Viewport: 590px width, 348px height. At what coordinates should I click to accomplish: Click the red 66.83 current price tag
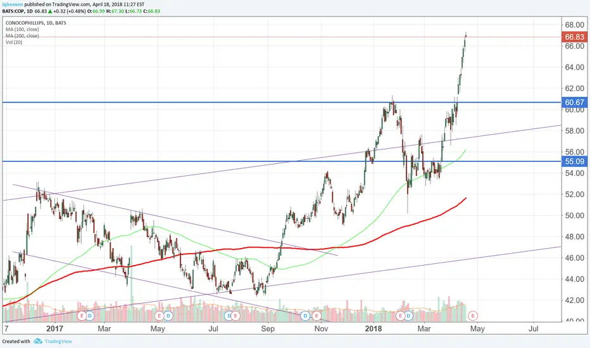click(575, 37)
